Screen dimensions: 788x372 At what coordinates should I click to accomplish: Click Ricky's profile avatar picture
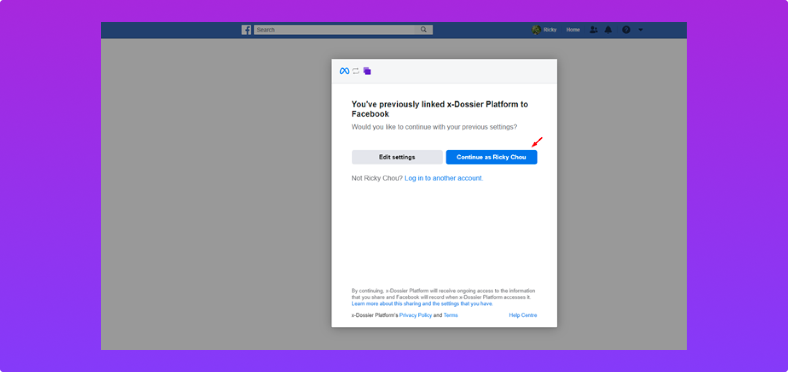(536, 30)
